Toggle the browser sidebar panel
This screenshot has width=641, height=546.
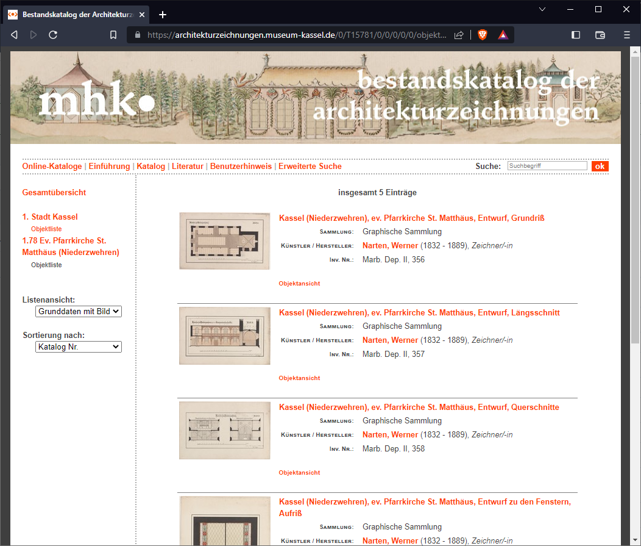(x=576, y=35)
